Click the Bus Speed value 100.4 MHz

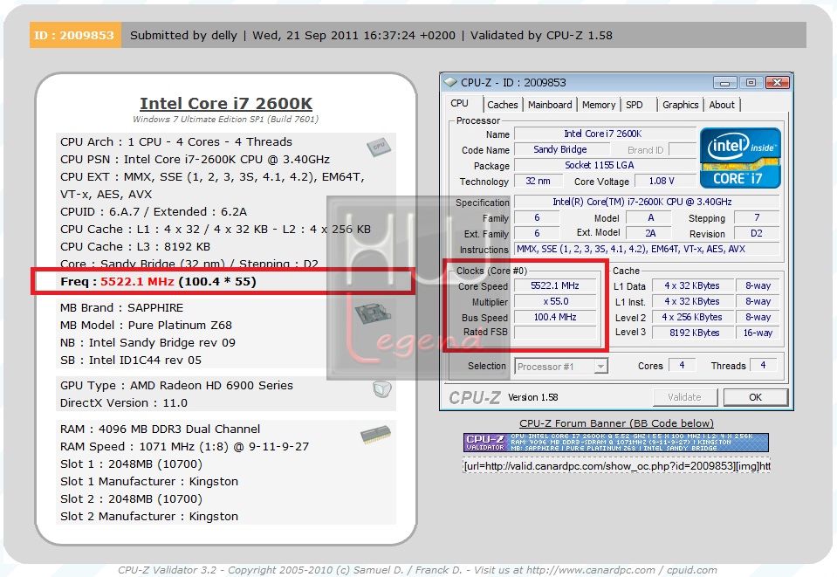click(x=555, y=317)
